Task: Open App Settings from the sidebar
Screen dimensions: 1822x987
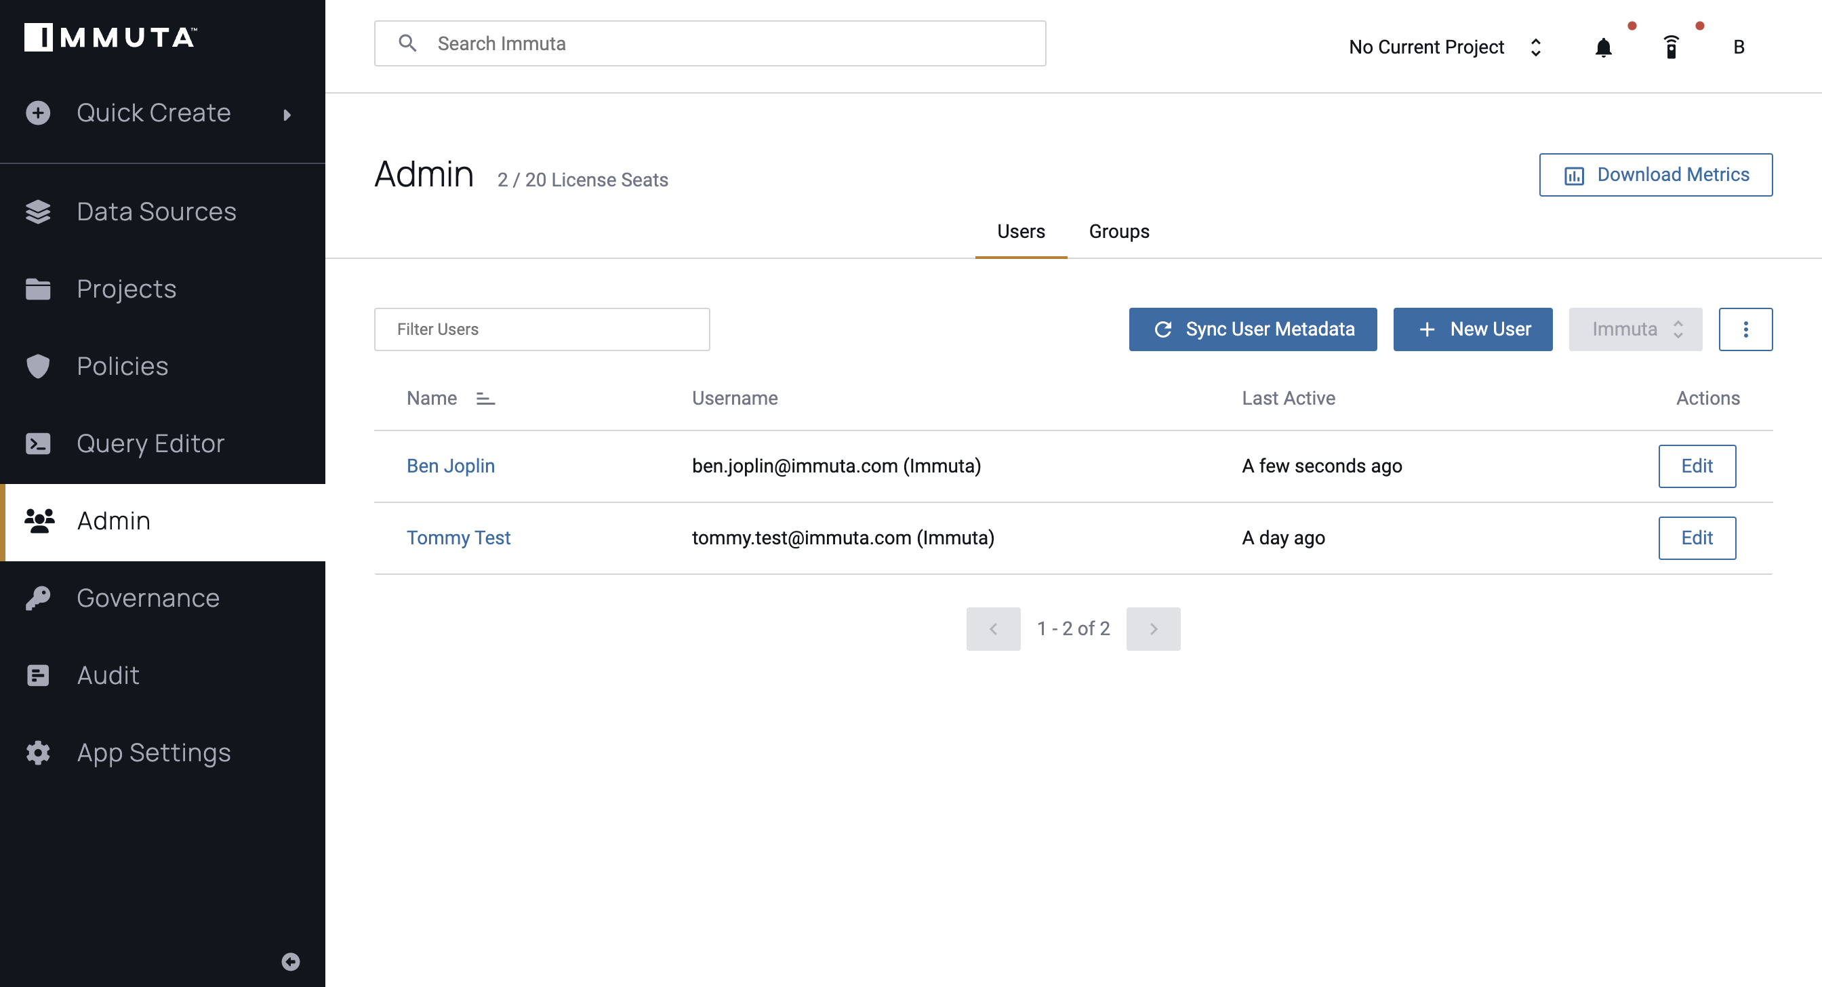Action: point(163,752)
